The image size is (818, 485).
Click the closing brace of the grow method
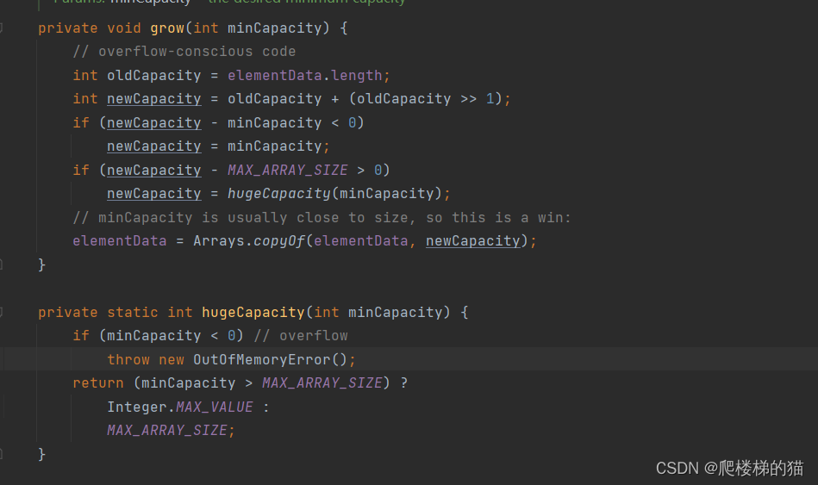pyautogui.click(x=41, y=265)
